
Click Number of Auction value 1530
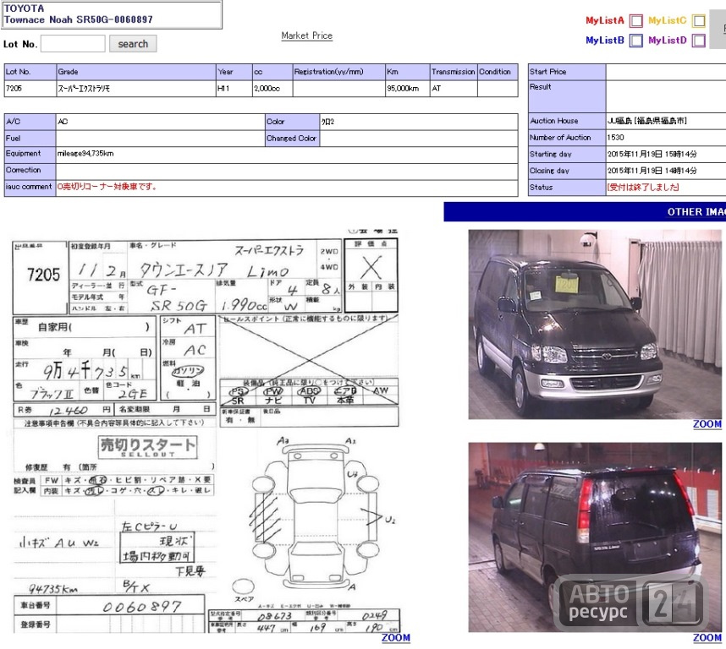pyautogui.click(x=616, y=137)
